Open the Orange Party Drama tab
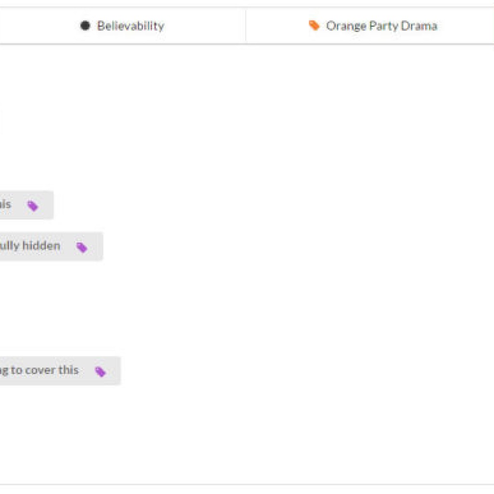This screenshot has height=494, width=494. 372,26
